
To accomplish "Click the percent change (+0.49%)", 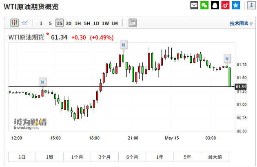I will coord(102,37).
